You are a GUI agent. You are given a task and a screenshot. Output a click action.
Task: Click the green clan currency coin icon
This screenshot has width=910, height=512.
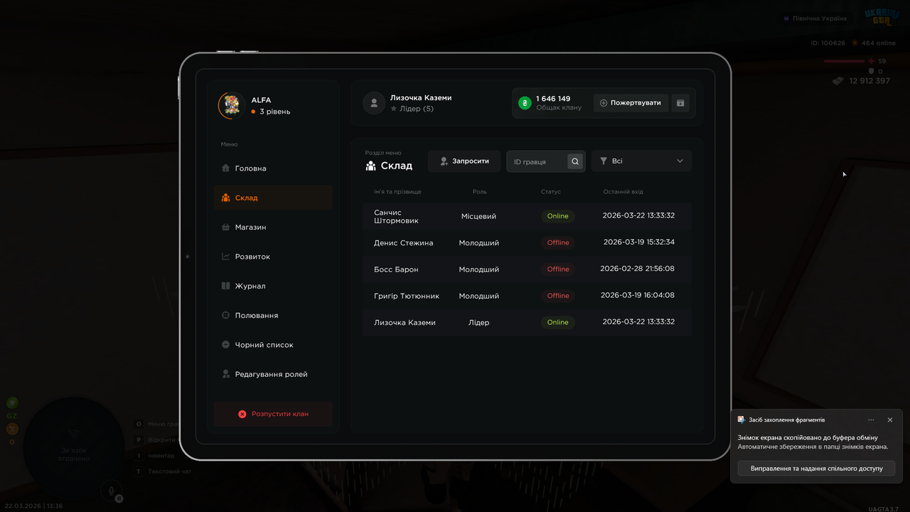pos(525,103)
